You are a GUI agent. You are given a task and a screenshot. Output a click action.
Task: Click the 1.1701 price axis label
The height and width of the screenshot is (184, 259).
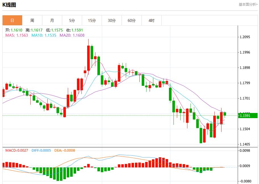tap(245, 98)
